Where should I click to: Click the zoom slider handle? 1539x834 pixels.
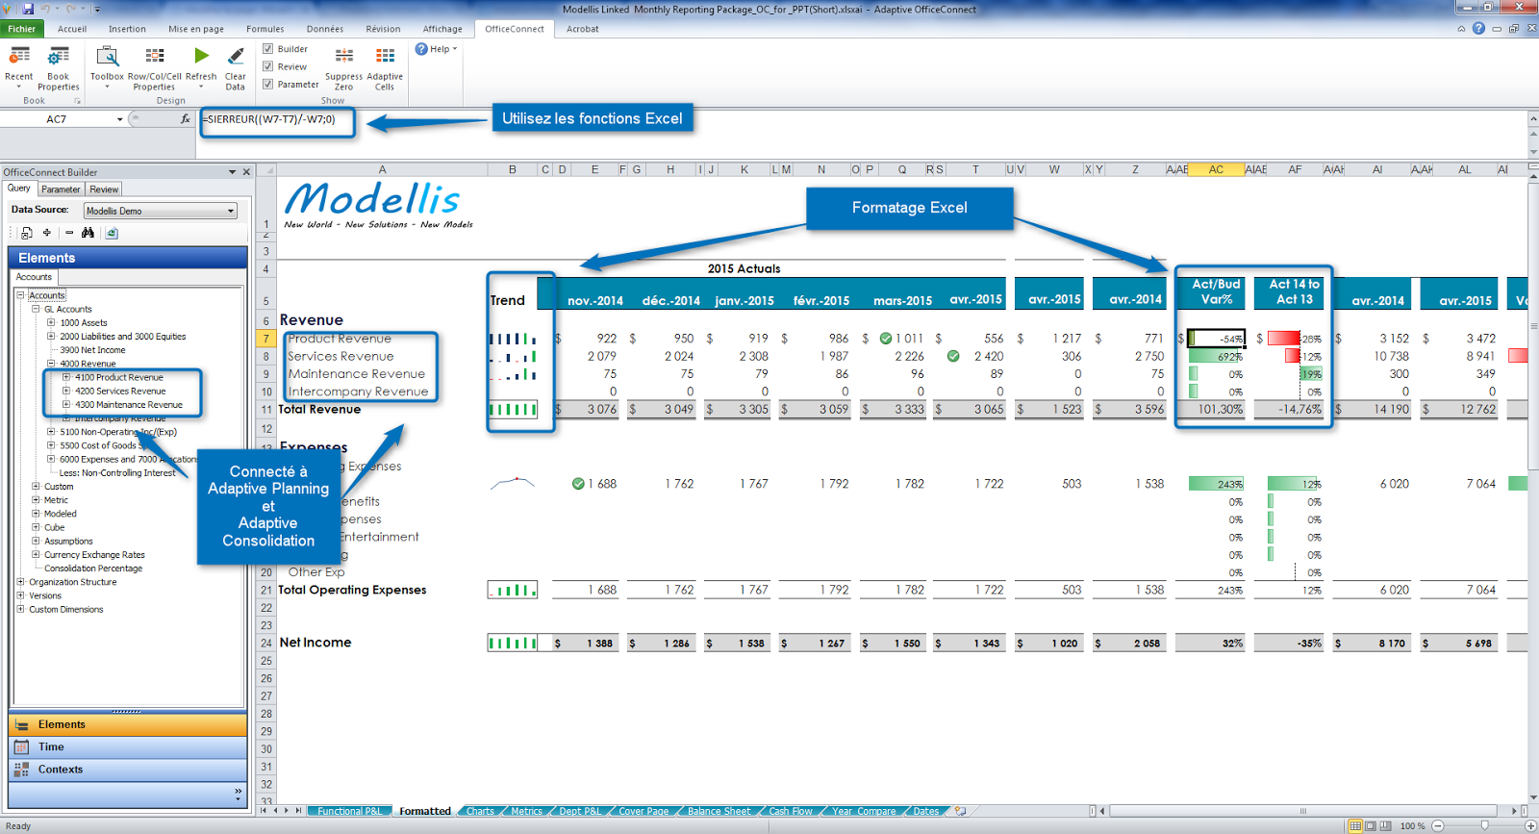pos(1485,825)
